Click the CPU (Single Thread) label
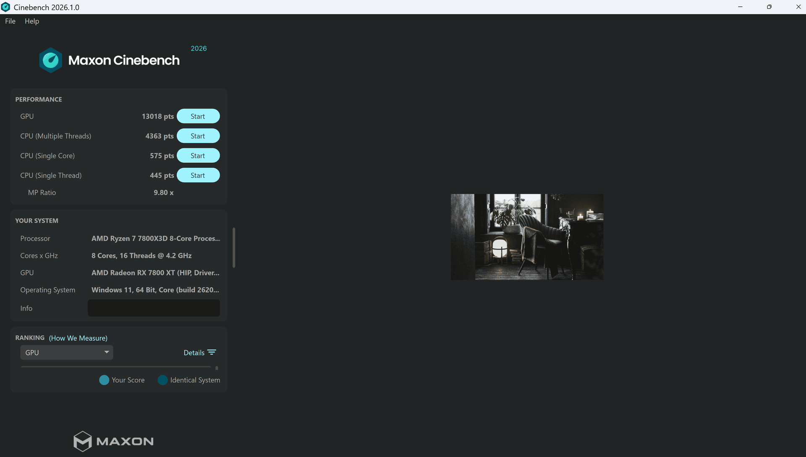The width and height of the screenshot is (806, 457). coord(51,176)
